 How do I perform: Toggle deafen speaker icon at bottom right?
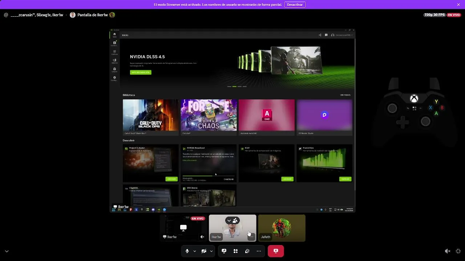(448, 251)
